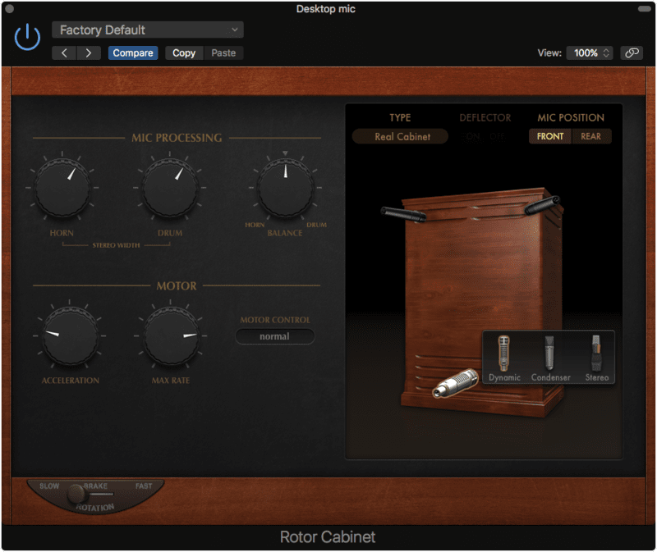657x552 pixels.
Task: Set mic position to REAR
Action: tap(590, 136)
